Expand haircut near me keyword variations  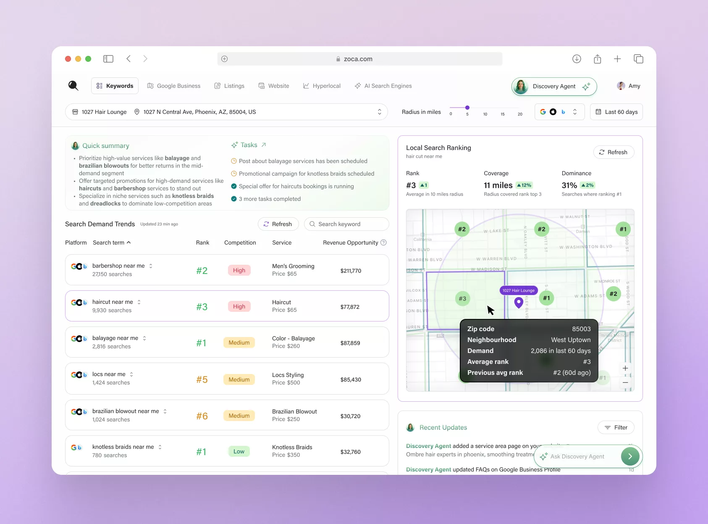tap(139, 302)
